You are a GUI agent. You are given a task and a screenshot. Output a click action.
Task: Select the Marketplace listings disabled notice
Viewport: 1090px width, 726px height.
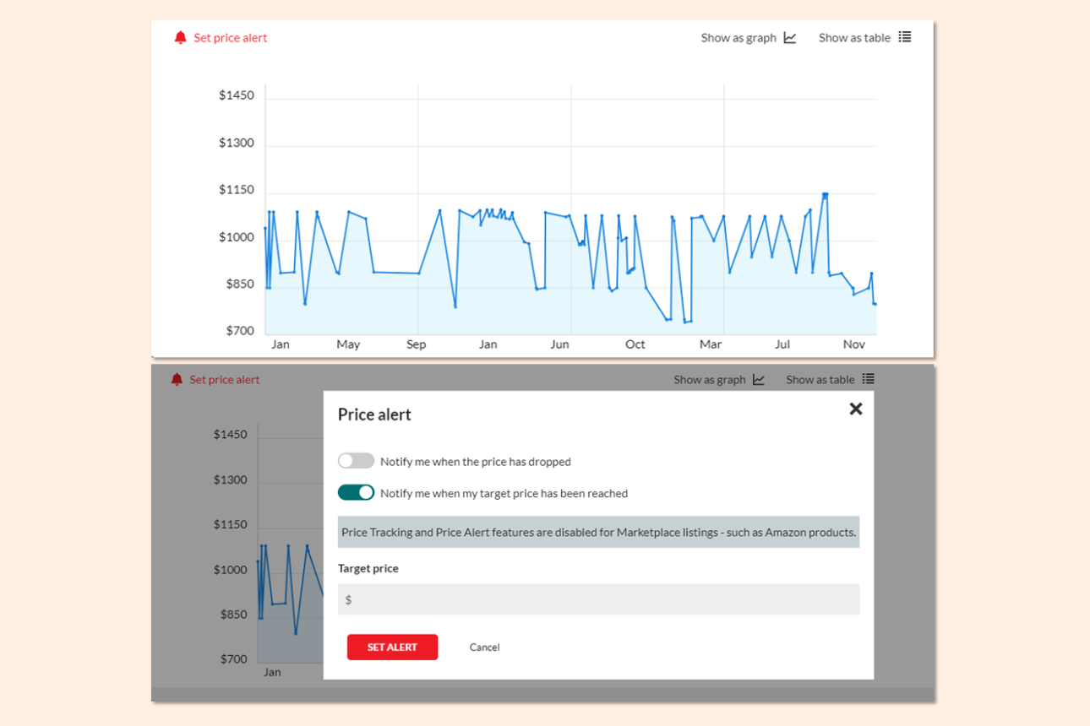597,532
